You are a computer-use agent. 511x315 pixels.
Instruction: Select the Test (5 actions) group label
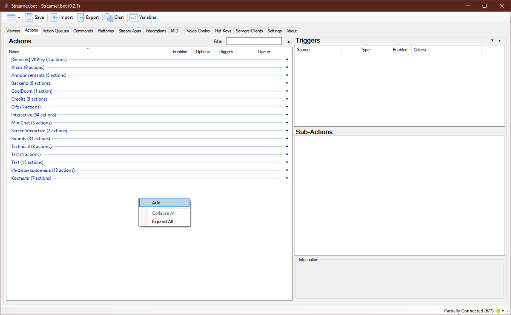[x=26, y=154]
